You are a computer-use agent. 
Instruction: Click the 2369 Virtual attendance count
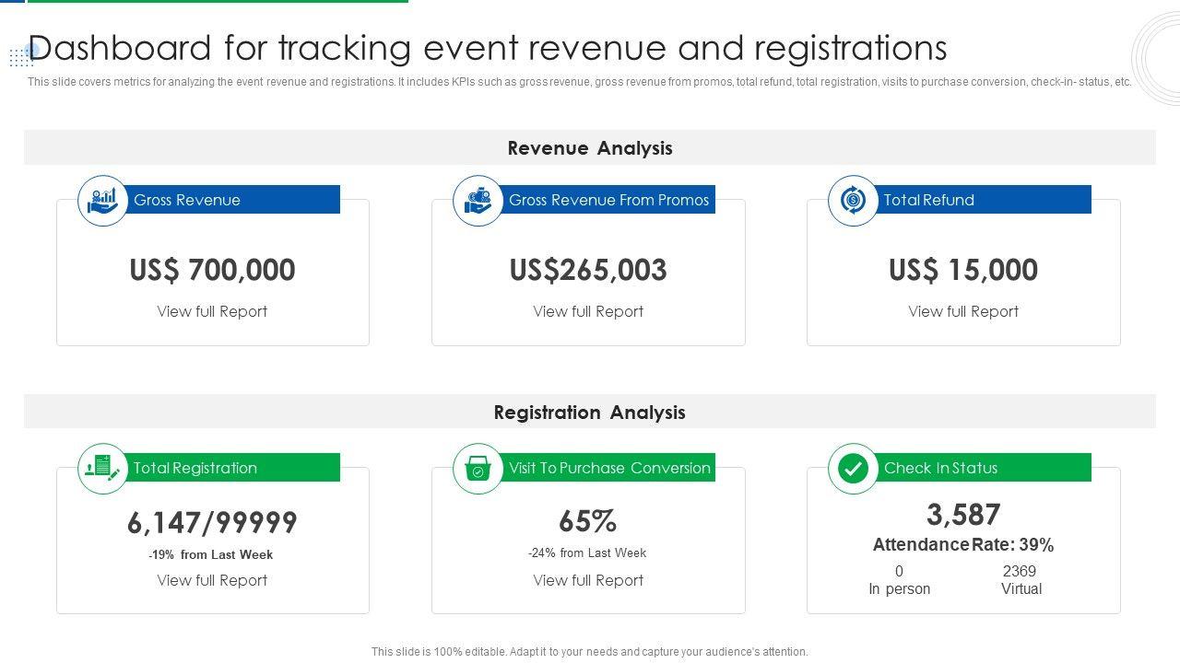coord(1021,579)
